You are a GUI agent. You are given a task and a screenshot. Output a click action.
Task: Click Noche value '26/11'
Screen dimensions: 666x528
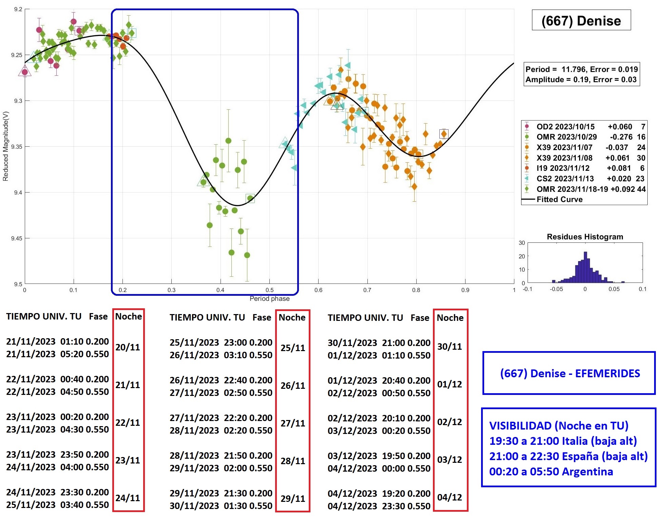[293, 385]
